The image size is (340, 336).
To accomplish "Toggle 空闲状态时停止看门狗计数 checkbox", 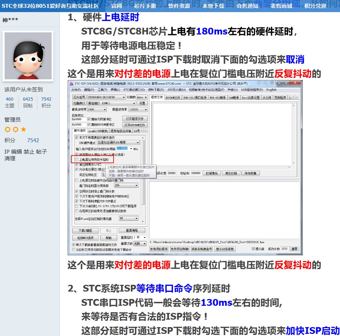I will click(77, 191).
